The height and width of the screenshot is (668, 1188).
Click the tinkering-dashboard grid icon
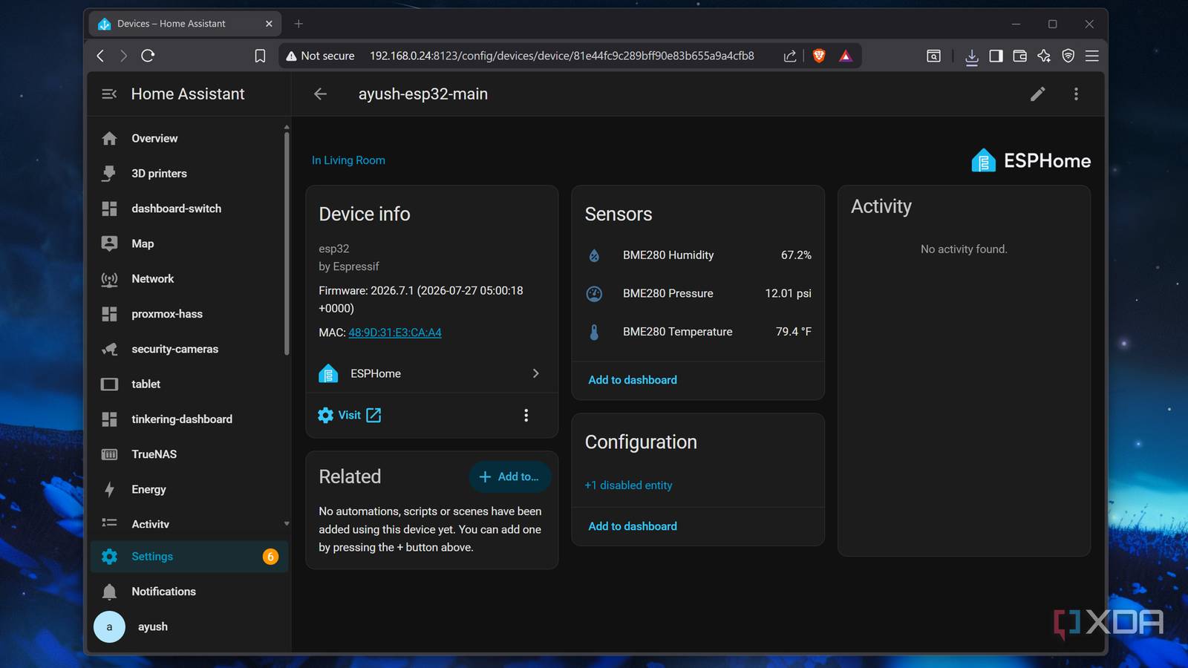(110, 419)
